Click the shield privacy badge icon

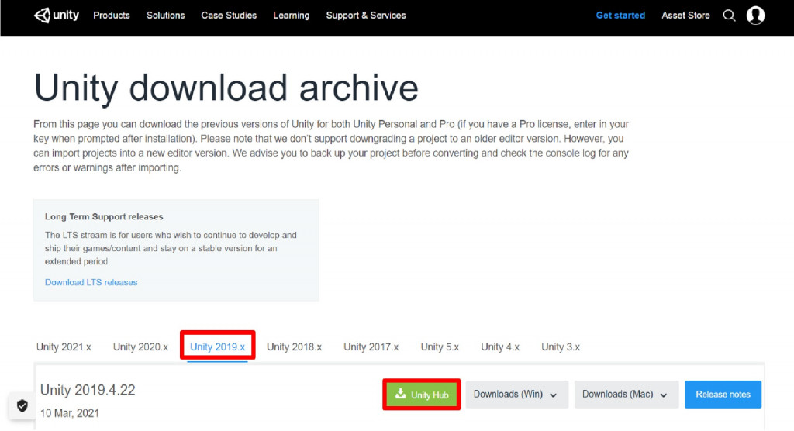22,405
